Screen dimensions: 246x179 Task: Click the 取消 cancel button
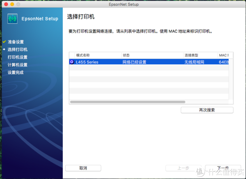click(x=83, y=168)
